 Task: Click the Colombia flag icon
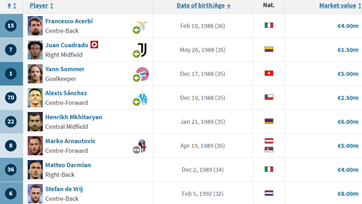(x=269, y=50)
